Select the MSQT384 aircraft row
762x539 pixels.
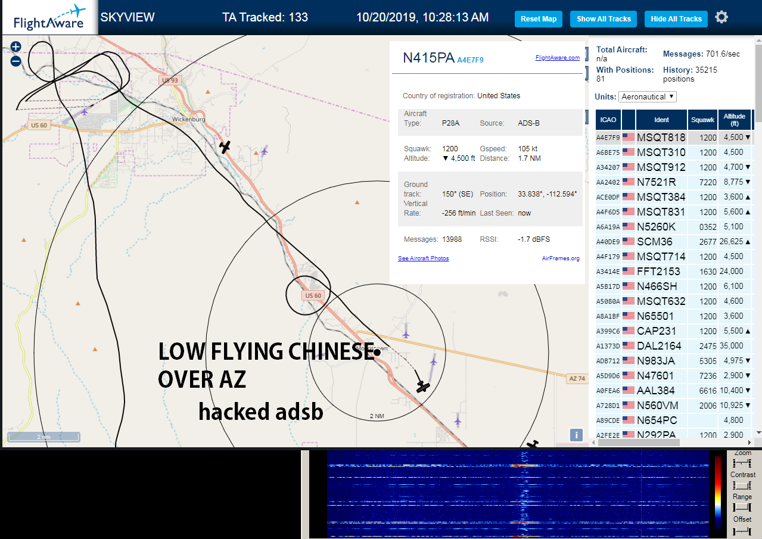(673, 197)
